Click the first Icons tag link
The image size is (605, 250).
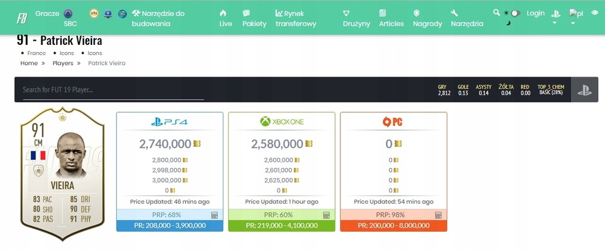point(67,53)
